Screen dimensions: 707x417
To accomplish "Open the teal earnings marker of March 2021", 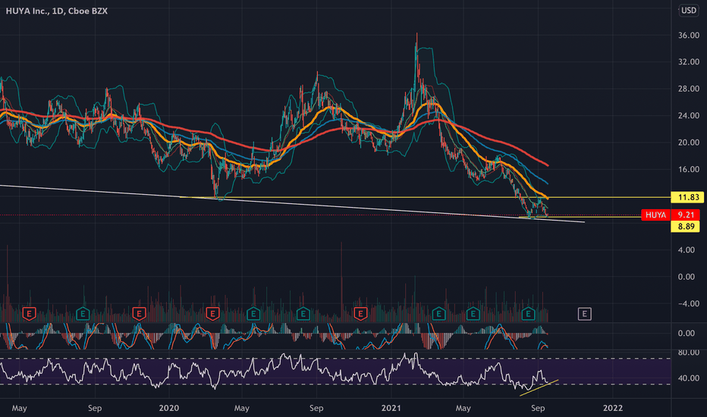I will (438, 313).
